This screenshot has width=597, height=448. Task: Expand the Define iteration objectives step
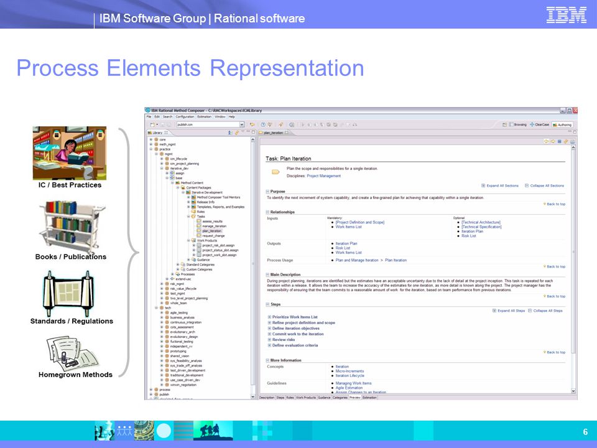click(269, 329)
